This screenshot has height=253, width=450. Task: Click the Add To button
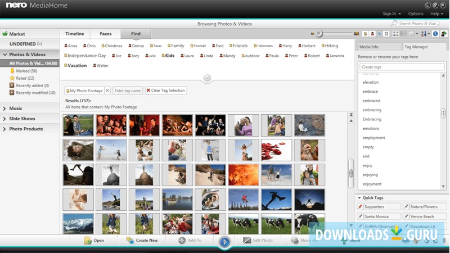click(x=190, y=241)
